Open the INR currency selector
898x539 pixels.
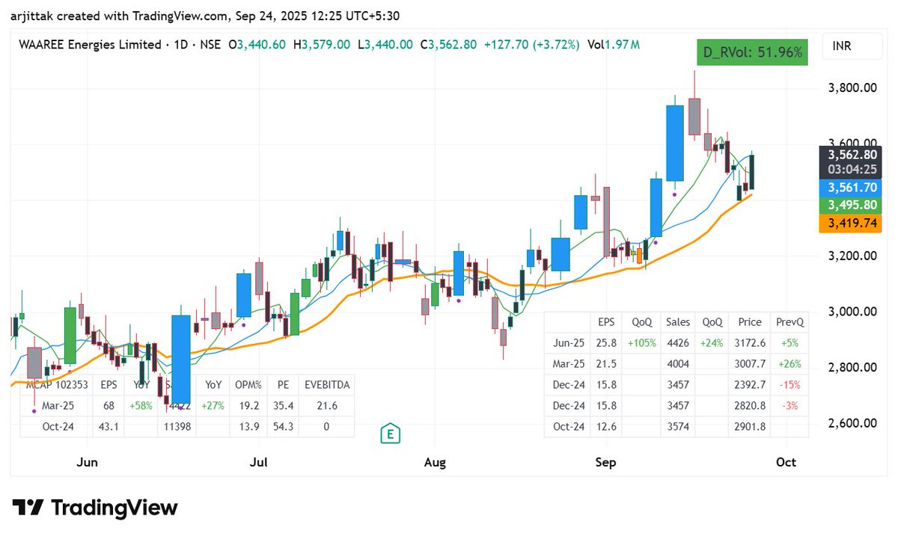tap(852, 46)
